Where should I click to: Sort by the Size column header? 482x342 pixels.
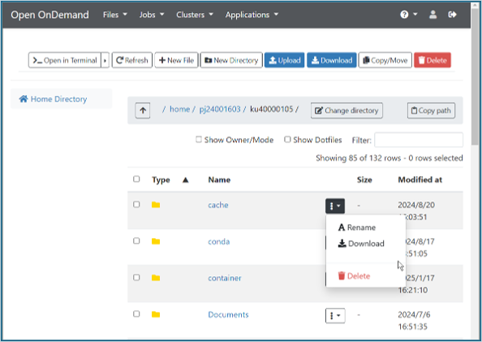click(x=364, y=180)
